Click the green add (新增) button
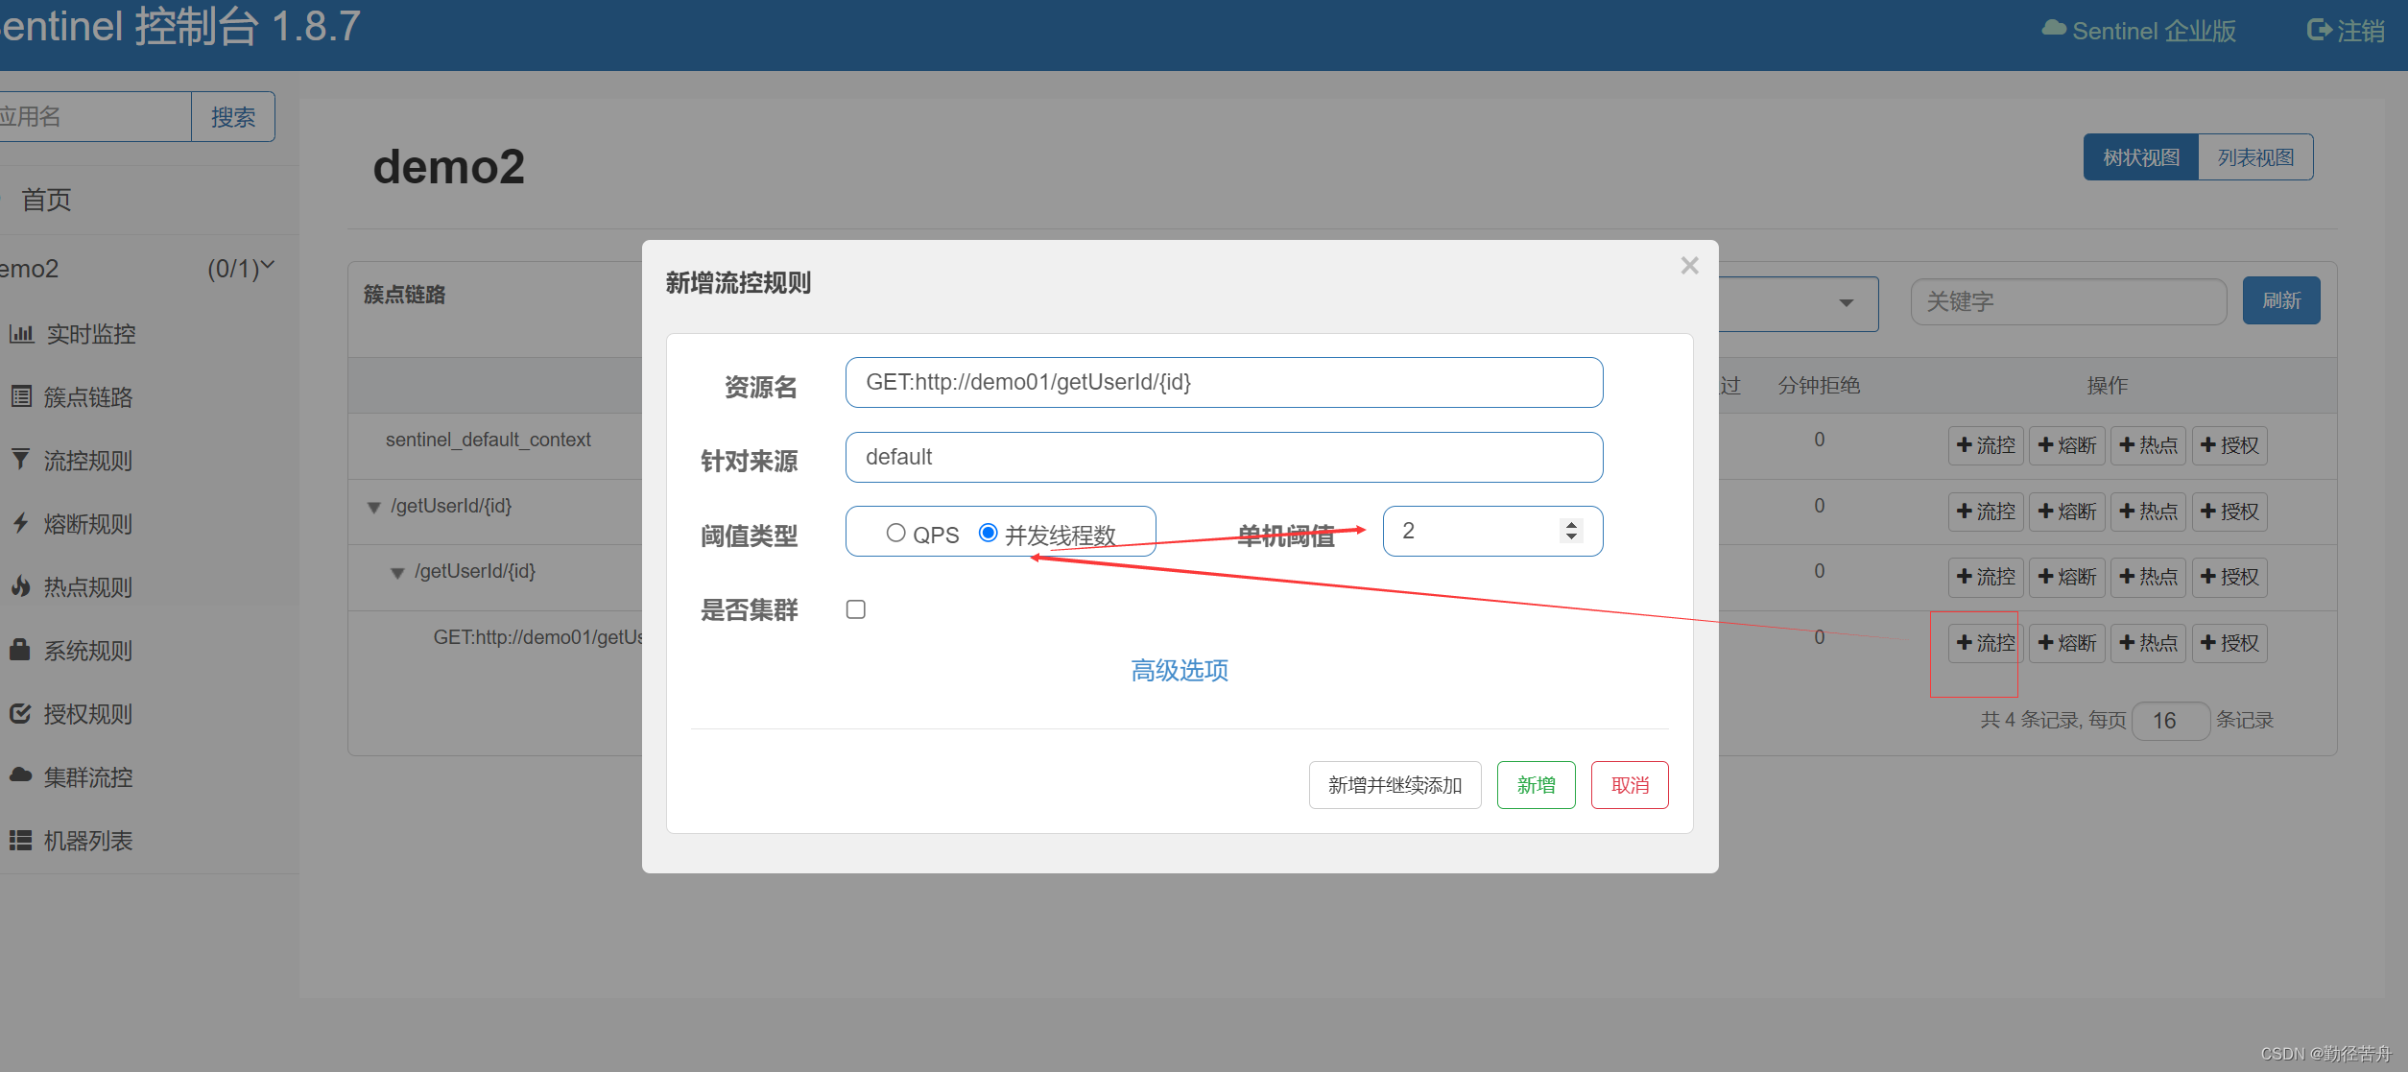This screenshot has height=1072, width=2408. 1536,785
